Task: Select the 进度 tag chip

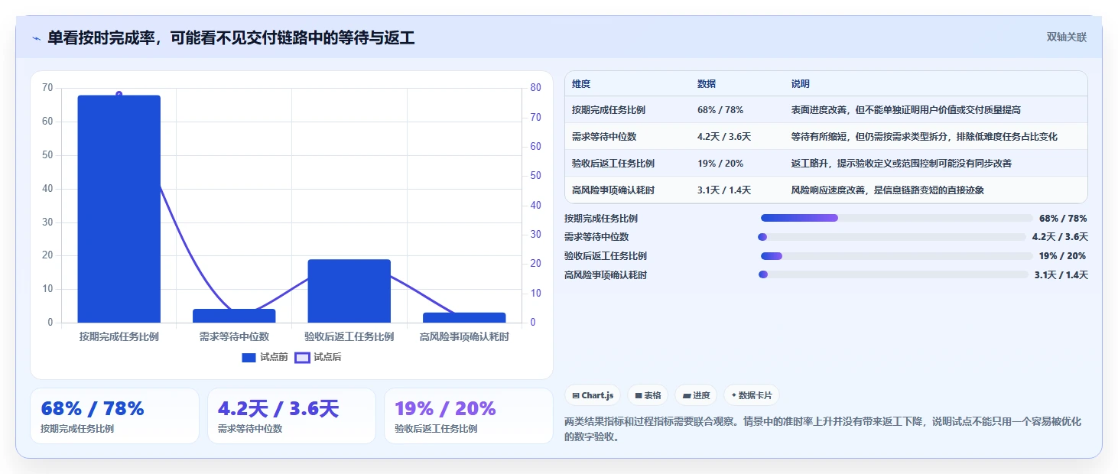Action: (x=696, y=395)
